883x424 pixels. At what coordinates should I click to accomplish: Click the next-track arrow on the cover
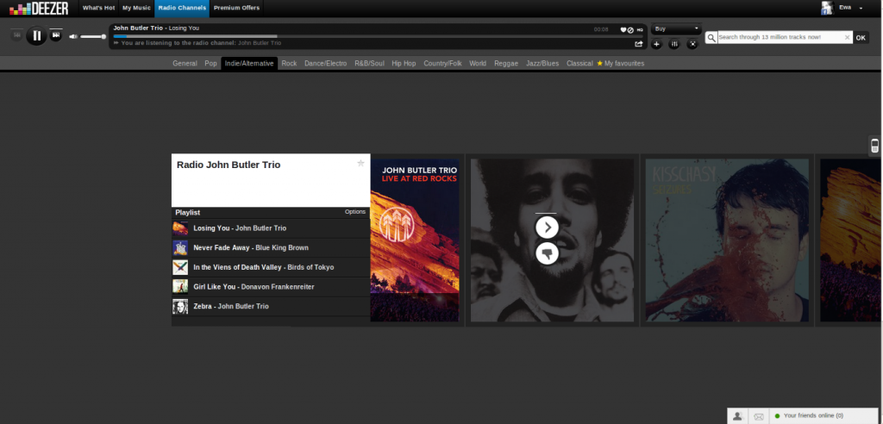point(547,228)
